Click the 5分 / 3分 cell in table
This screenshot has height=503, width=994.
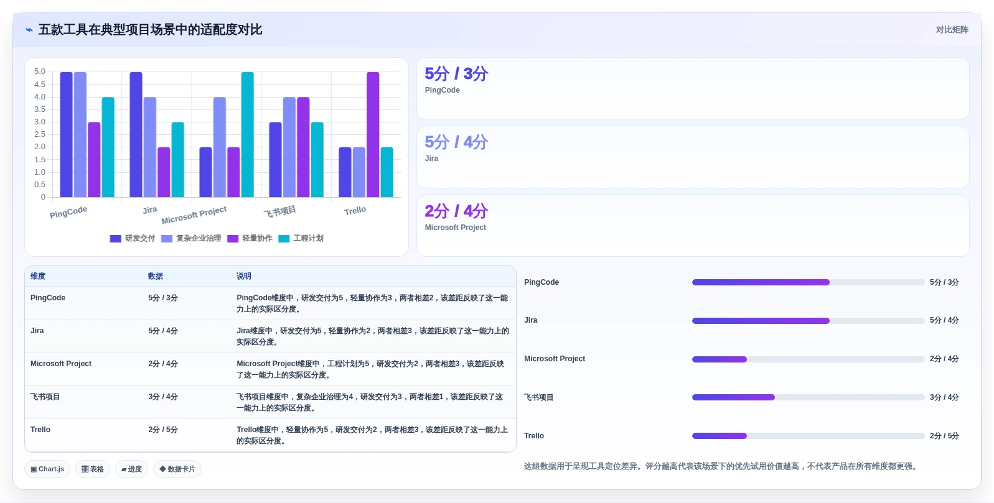click(x=163, y=298)
